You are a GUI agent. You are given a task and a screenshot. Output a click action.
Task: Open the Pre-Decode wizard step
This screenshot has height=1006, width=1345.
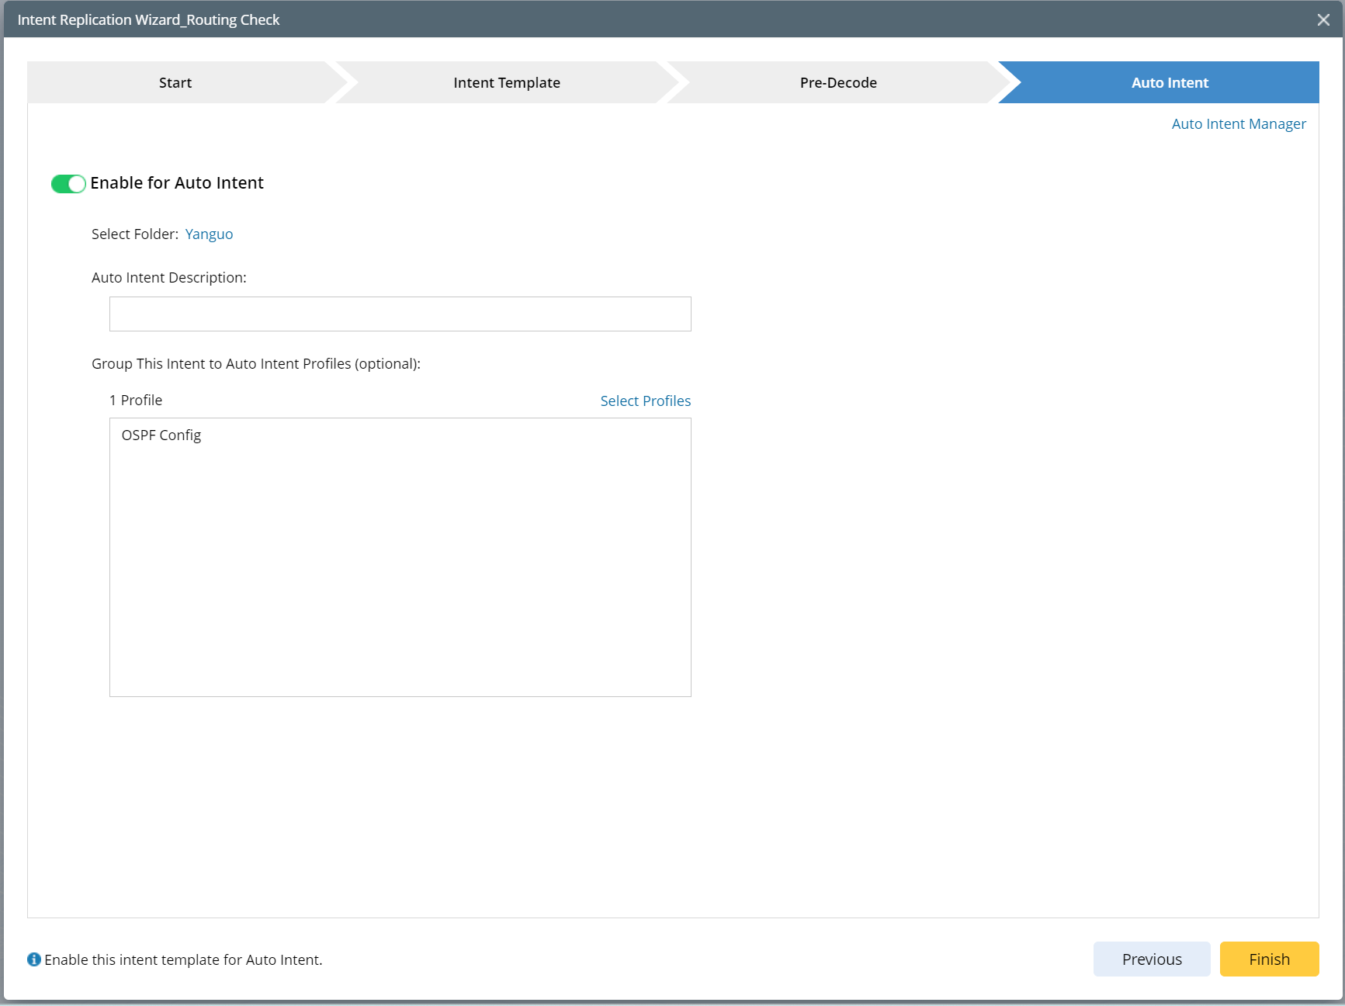(x=838, y=83)
